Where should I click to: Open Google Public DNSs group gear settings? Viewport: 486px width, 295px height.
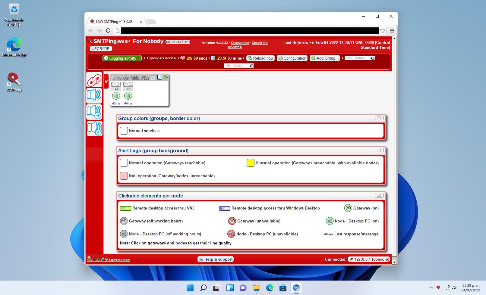[x=114, y=78]
